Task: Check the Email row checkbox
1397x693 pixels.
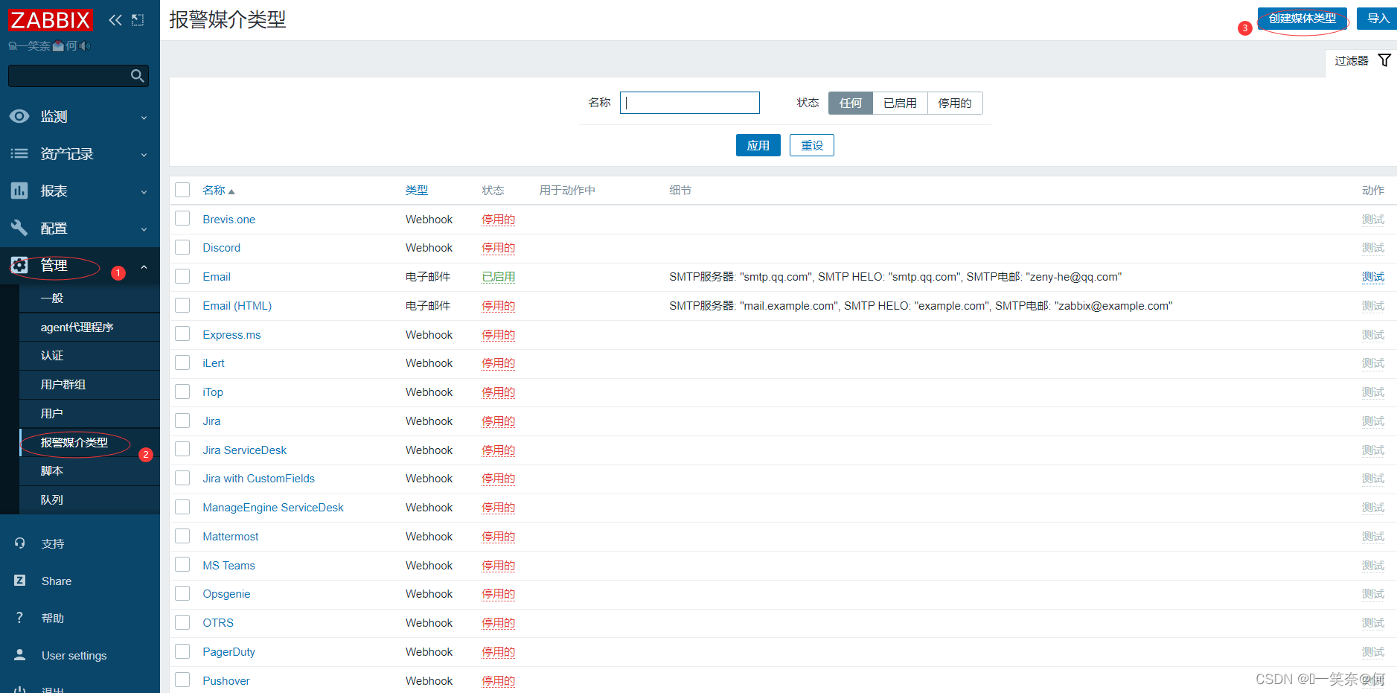Action: [182, 276]
